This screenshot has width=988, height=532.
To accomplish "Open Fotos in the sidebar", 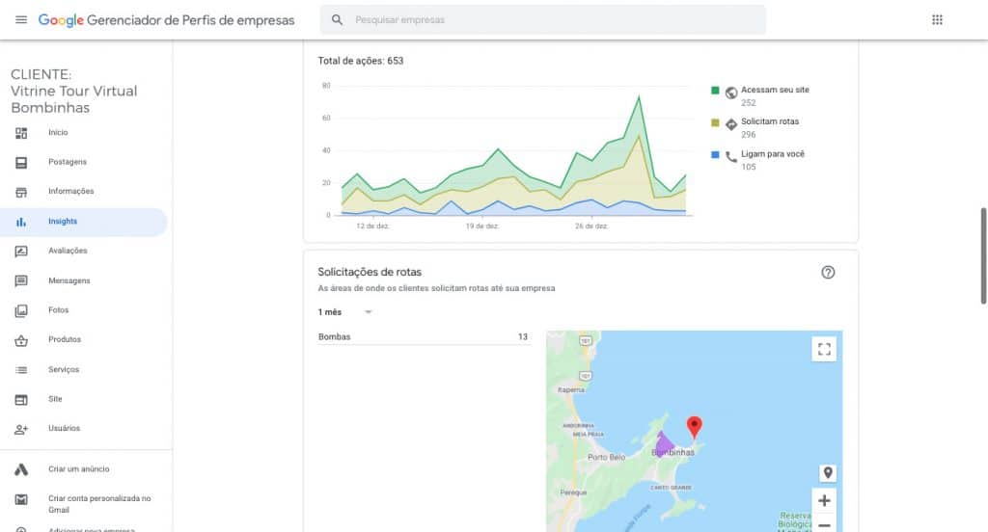I will point(59,309).
